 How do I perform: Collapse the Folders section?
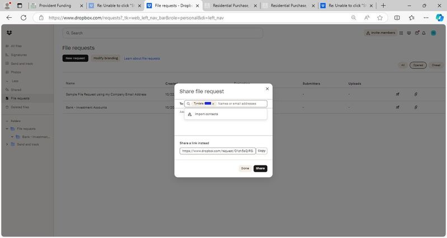pyautogui.click(x=7, y=121)
